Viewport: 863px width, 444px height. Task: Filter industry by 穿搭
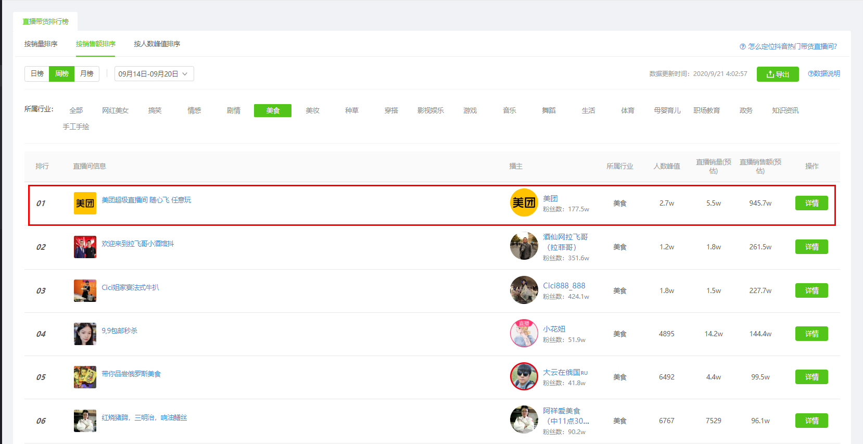[x=391, y=110]
